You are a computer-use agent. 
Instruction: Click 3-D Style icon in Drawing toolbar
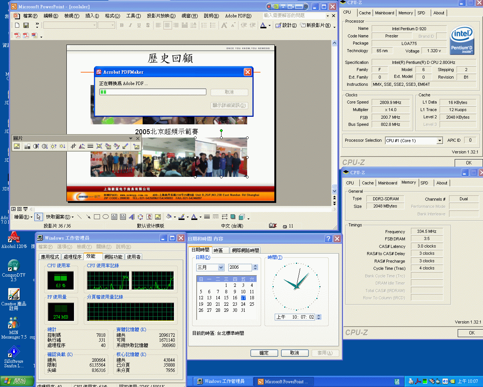[x=242, y=217]
